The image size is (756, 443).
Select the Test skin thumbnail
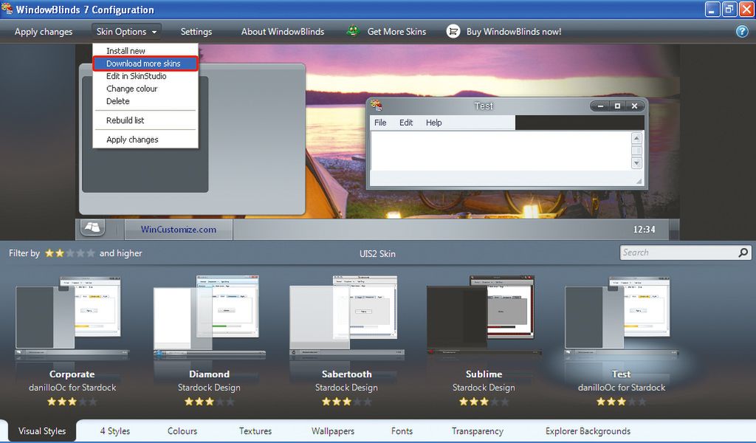pyautogui.click(x=621, y=318)
